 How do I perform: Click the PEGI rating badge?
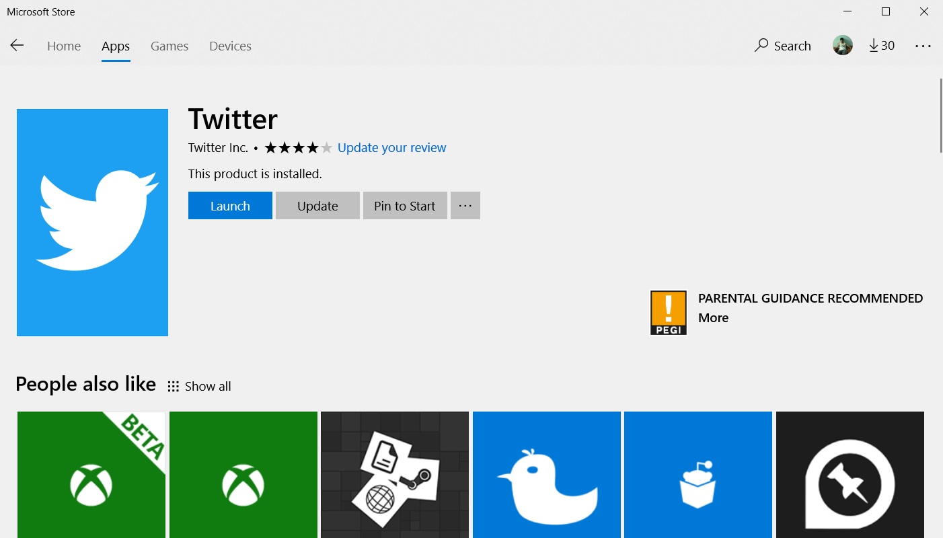[669, 313]
